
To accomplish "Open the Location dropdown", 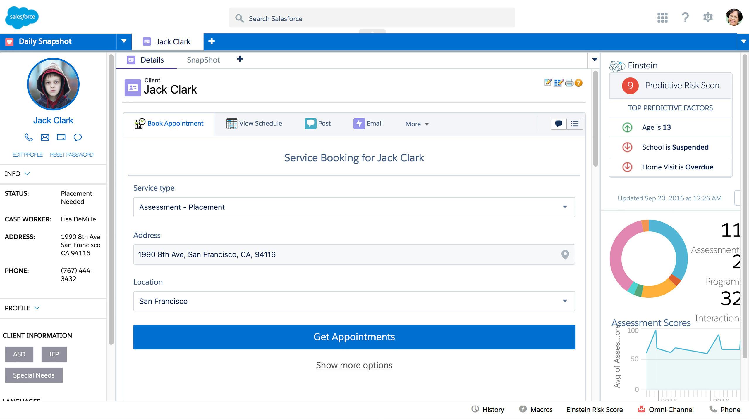I will point(354,301).
